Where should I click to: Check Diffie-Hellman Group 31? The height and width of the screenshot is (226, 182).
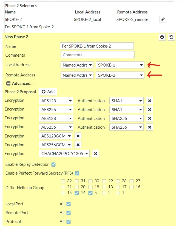(x=77, y=181)
